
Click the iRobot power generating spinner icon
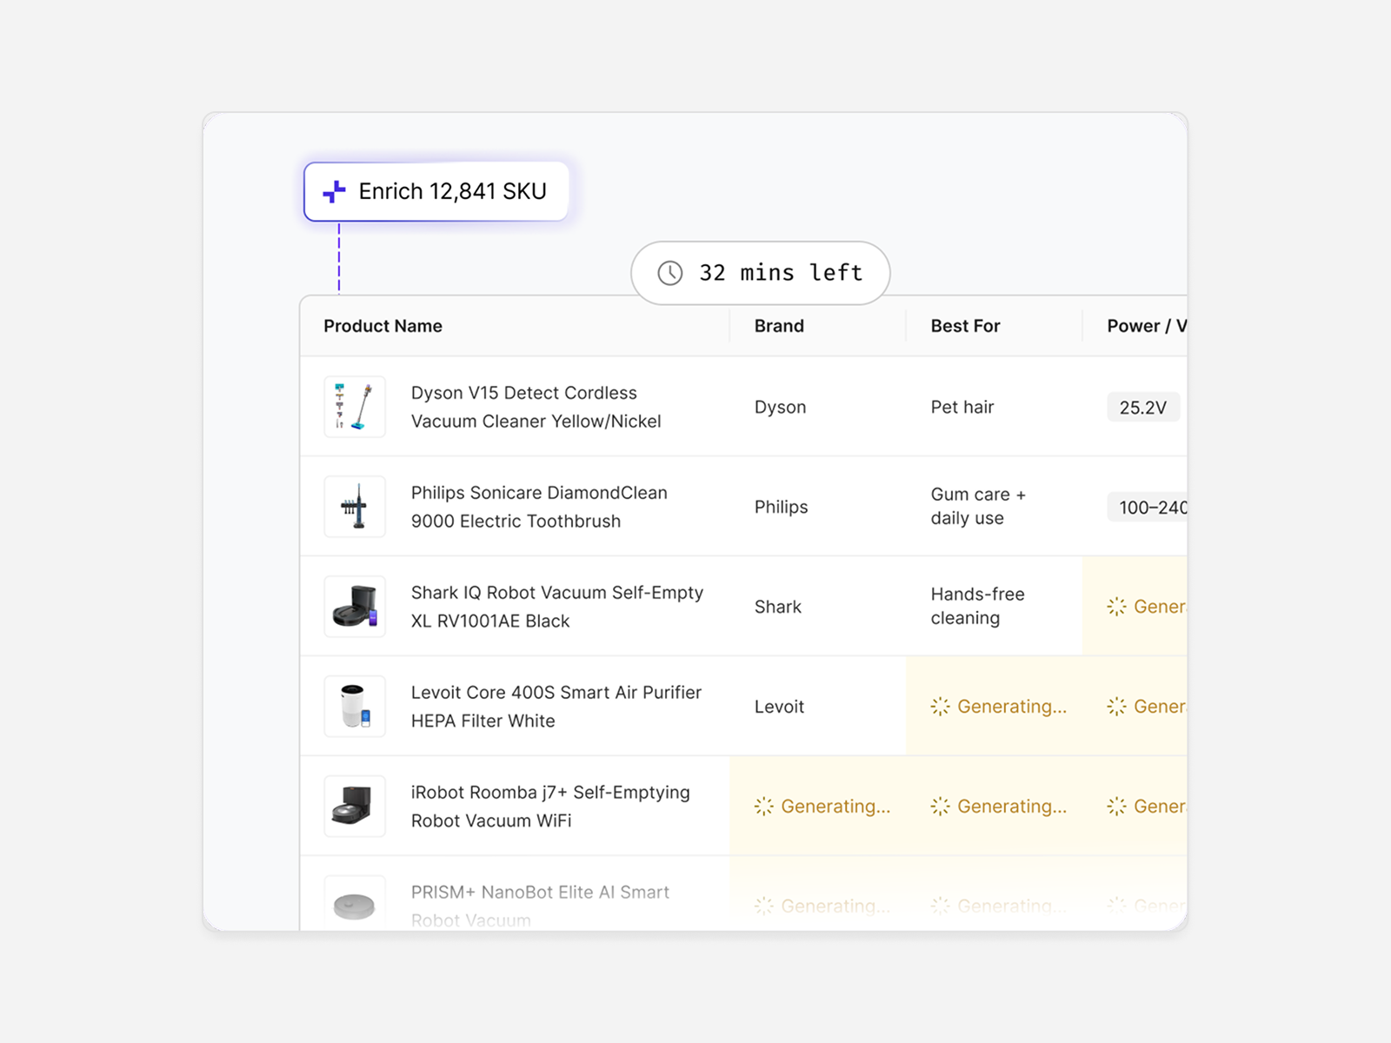[1116, 807]
